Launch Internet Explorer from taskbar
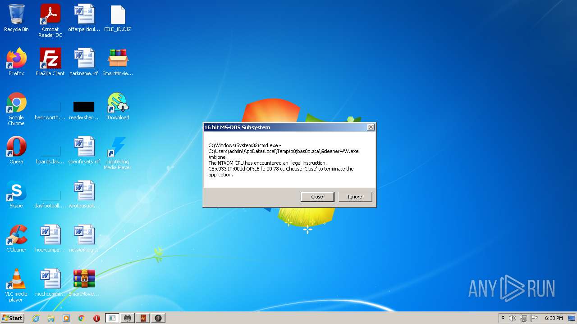Screen dimensions: 577x324 36,318
